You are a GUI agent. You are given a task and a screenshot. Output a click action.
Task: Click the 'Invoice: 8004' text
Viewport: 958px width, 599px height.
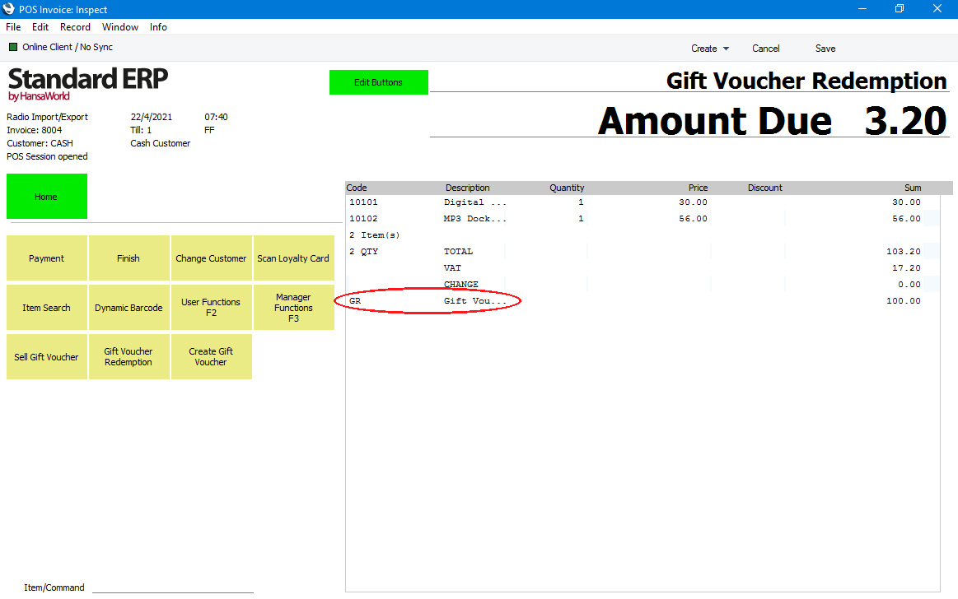coord(35,130)
